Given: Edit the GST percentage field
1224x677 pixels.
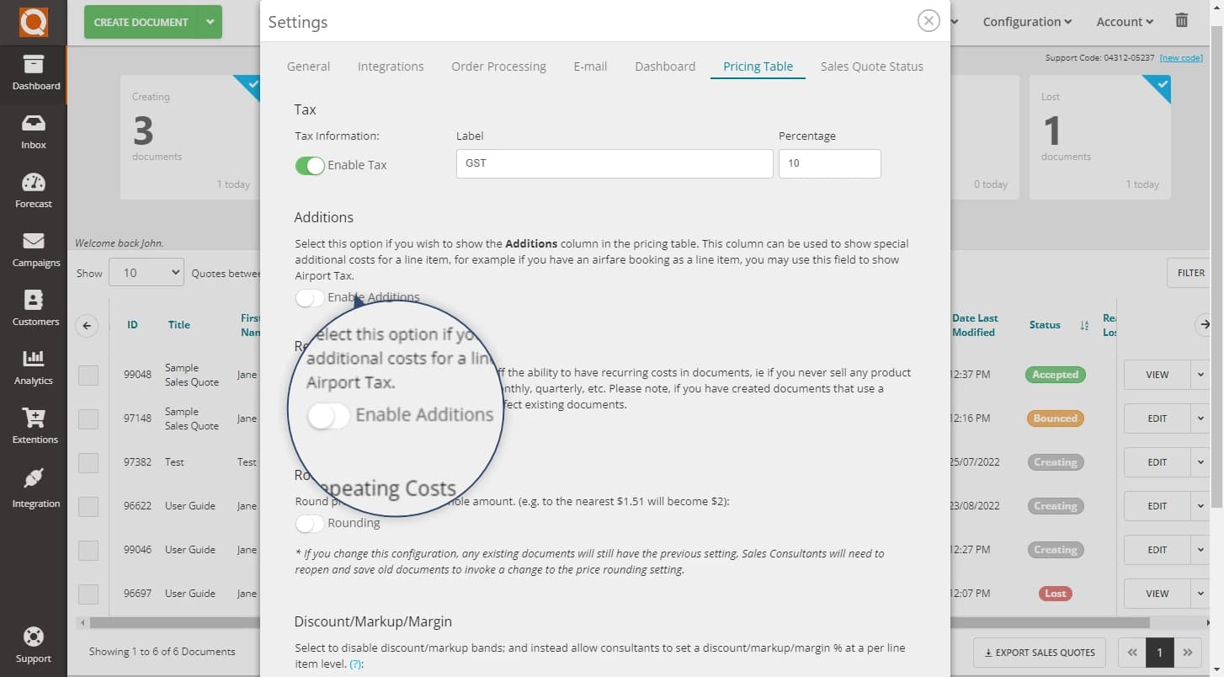Looking at the screenshot, I should pyautogui.click(x=829, y=163).
